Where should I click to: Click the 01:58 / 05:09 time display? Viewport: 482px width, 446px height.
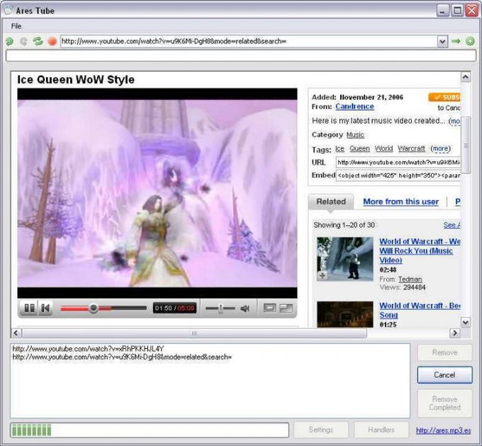click(174, 308)
